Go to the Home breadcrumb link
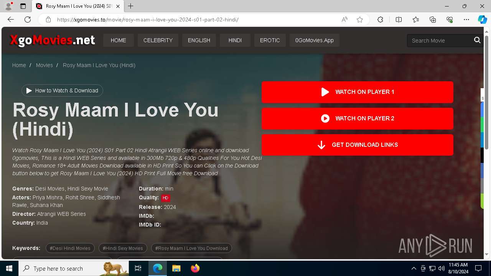Screen dimensions: 491x276 pyautogui.click(x=19, y=65)
